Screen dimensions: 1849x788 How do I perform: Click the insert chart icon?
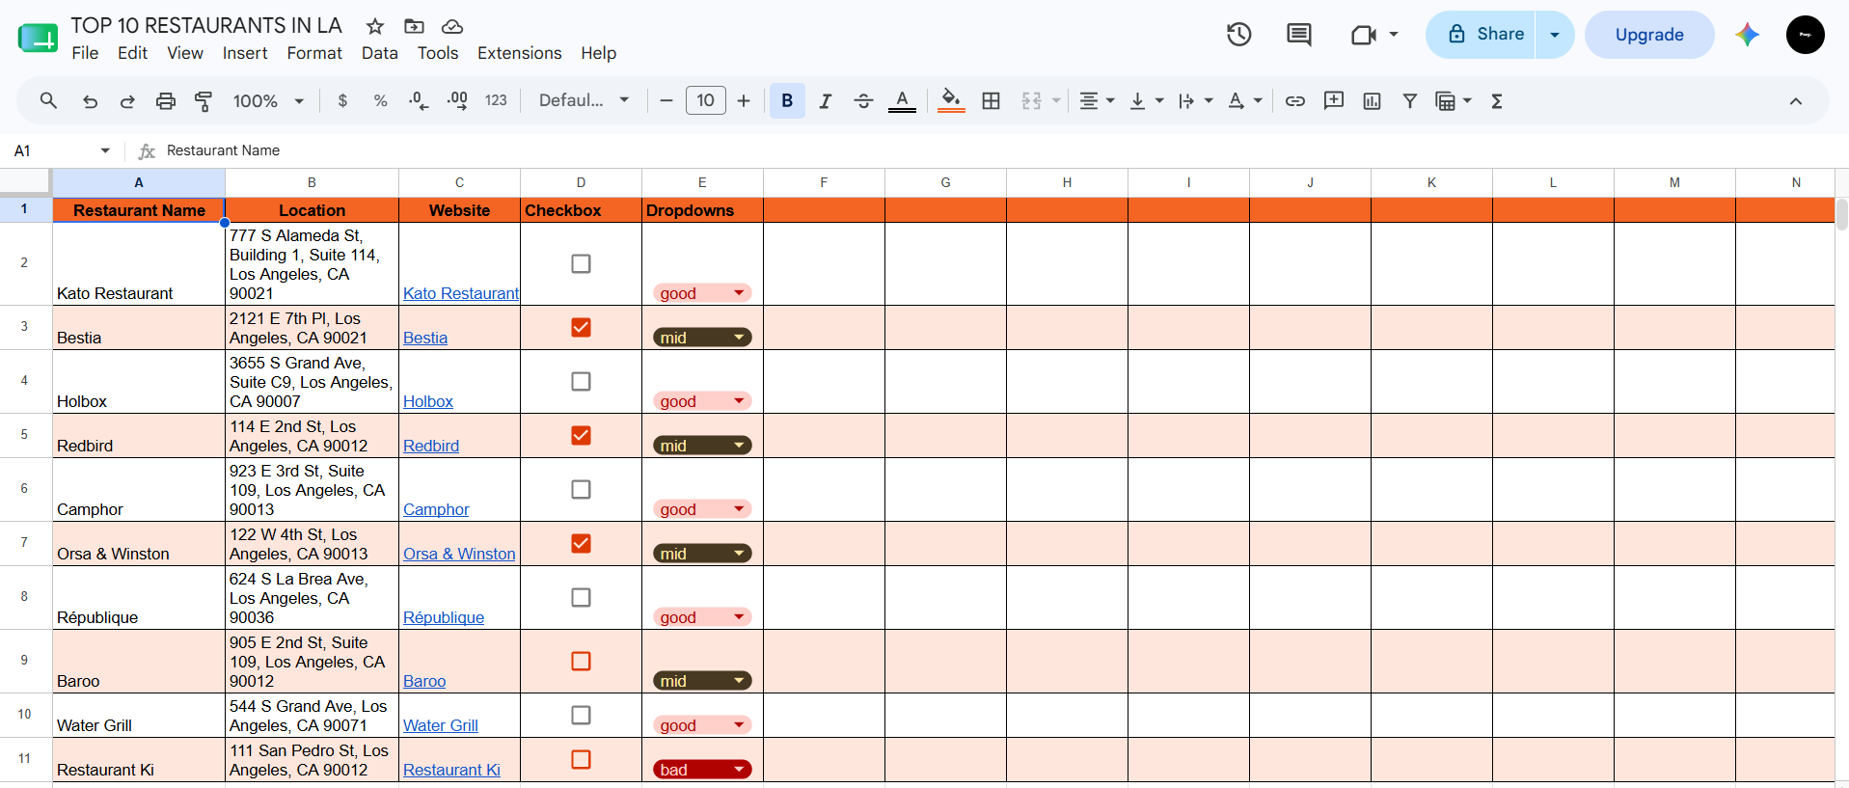pos(1372,100)
